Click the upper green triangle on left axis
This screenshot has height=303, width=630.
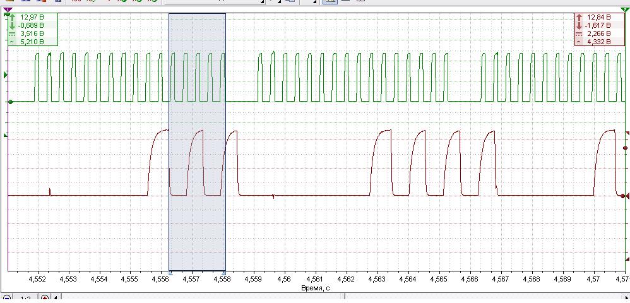[x=6, y=74]
